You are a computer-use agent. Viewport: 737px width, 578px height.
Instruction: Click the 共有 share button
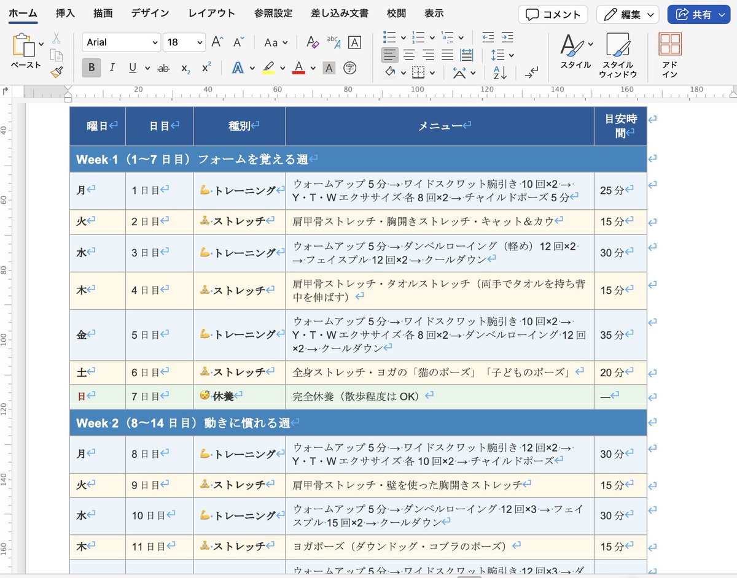[699, 15]
